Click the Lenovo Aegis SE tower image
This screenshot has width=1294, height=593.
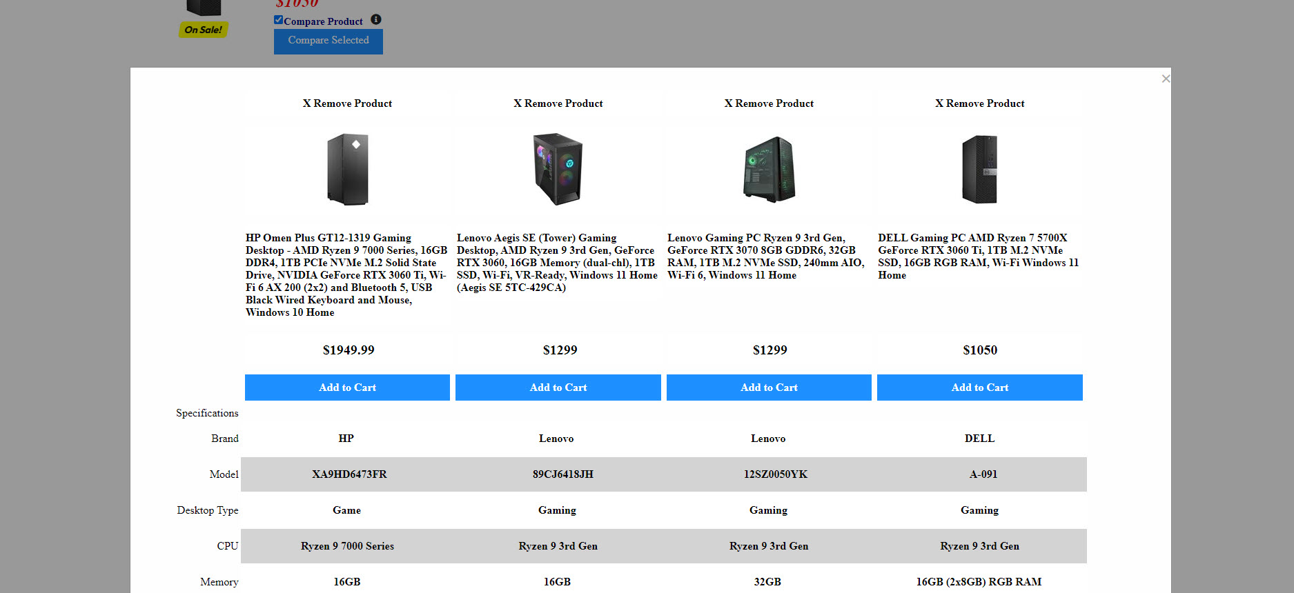(558, 169)
